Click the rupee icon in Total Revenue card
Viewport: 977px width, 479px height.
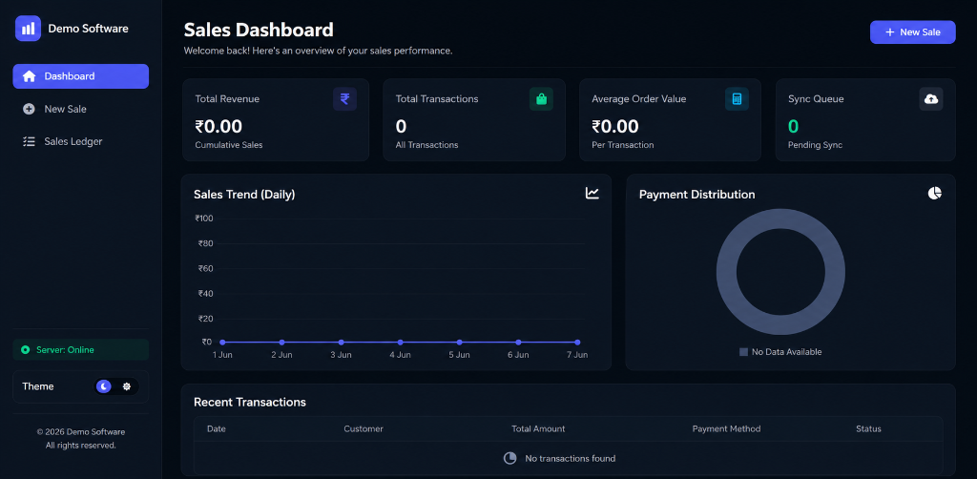[344, 99]
